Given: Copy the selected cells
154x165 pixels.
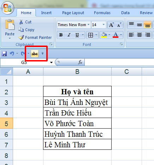Looking at the screenshot, I should [26, 30].
